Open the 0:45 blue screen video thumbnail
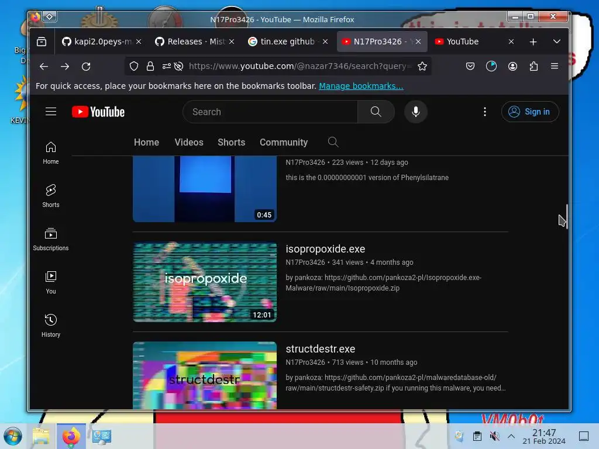Viewport: 599px width, 449px height. coord(205,189)
